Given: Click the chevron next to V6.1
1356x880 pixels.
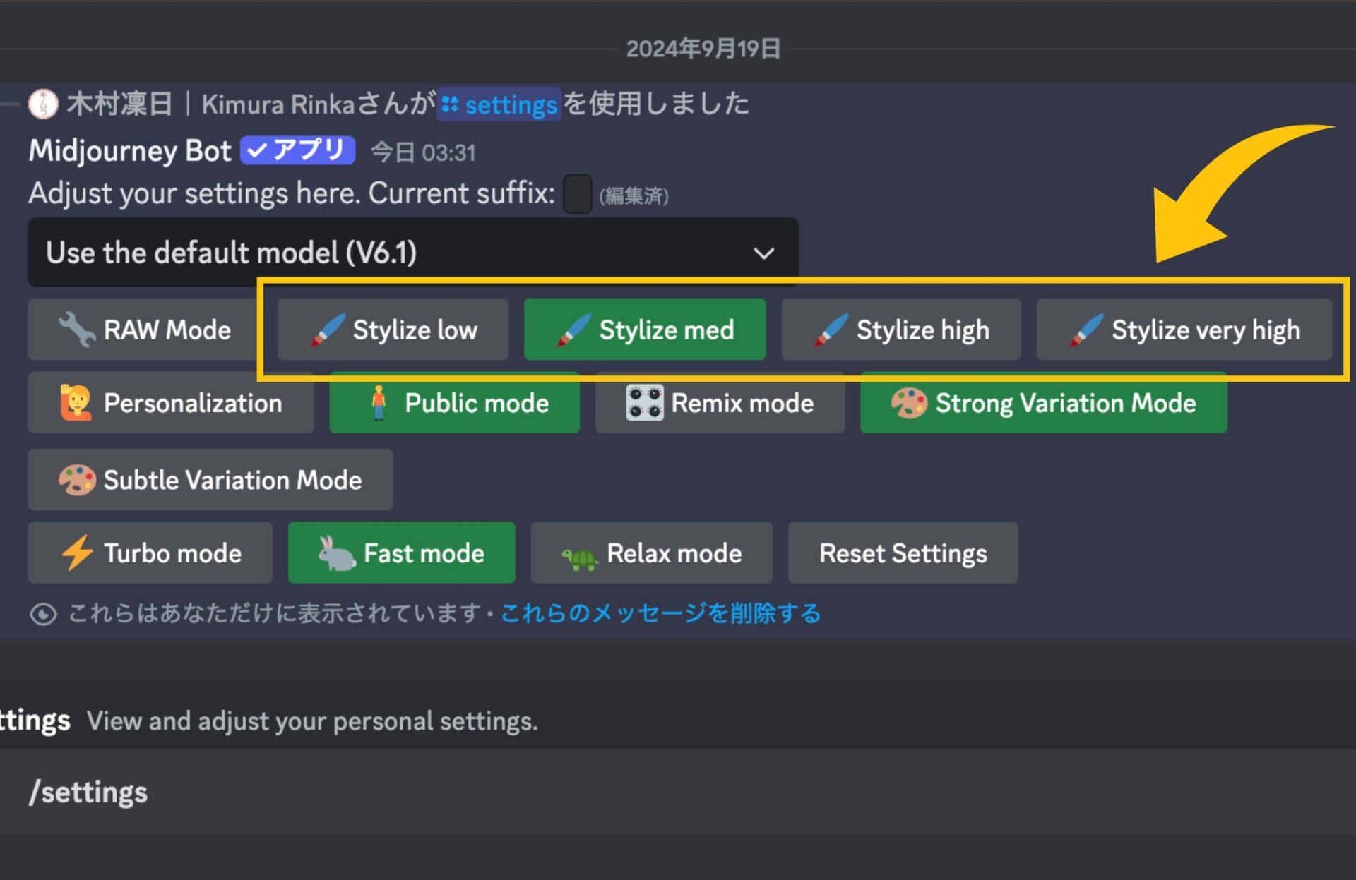Looking at the screenshot, I should [x=763, y=252].
